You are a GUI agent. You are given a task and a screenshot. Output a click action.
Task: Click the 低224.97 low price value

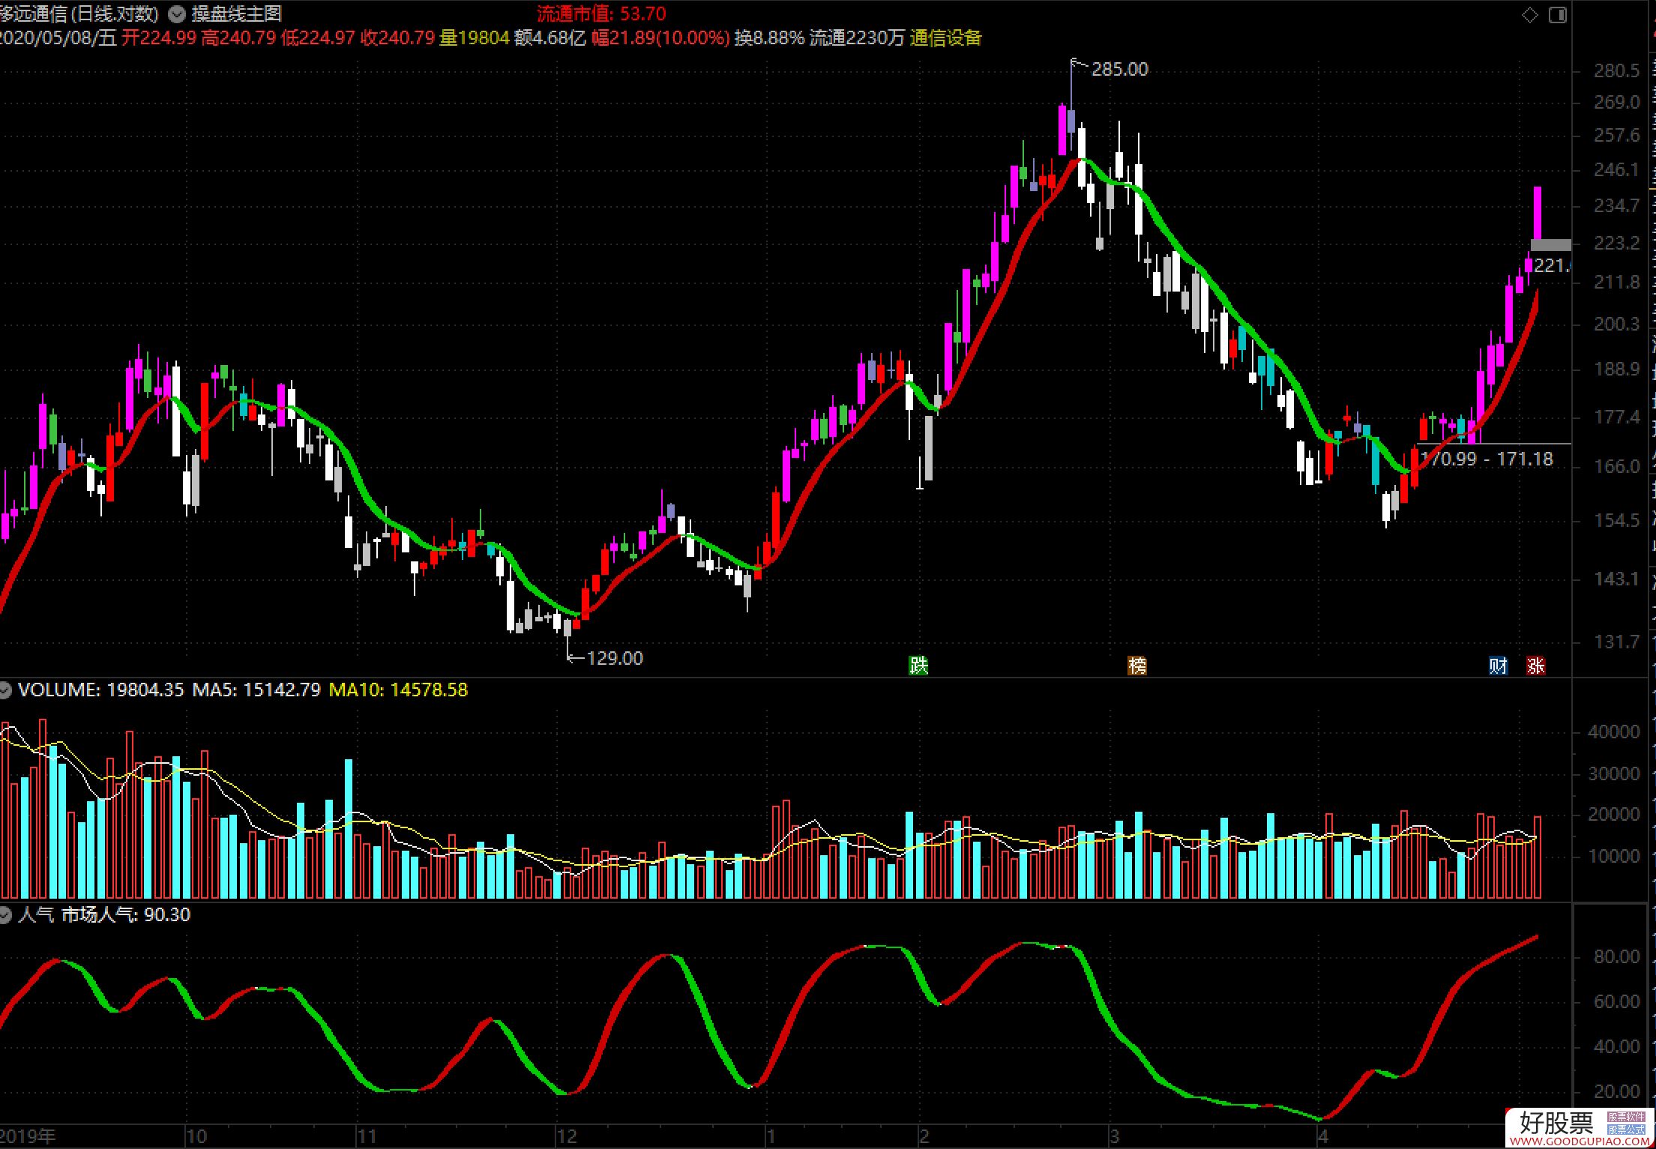pyautogui.click(x=318, y=37)
